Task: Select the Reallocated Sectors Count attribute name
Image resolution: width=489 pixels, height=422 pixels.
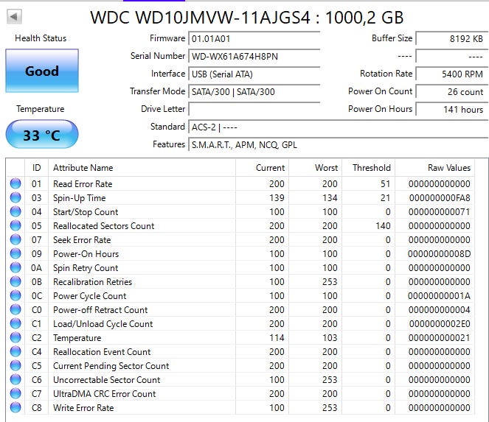Action: point(104,226)
